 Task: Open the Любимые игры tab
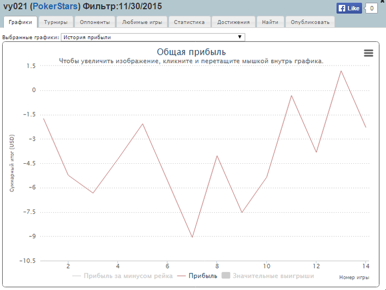pyautogui.click(x=142, y=22)
